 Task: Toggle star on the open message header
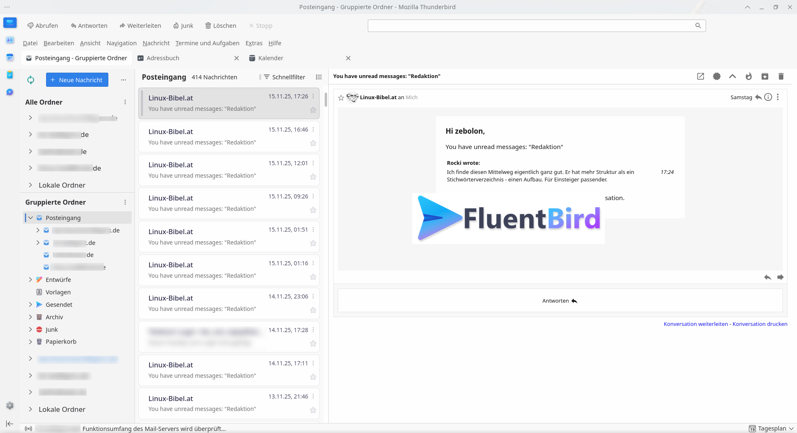tap(341, 98)
